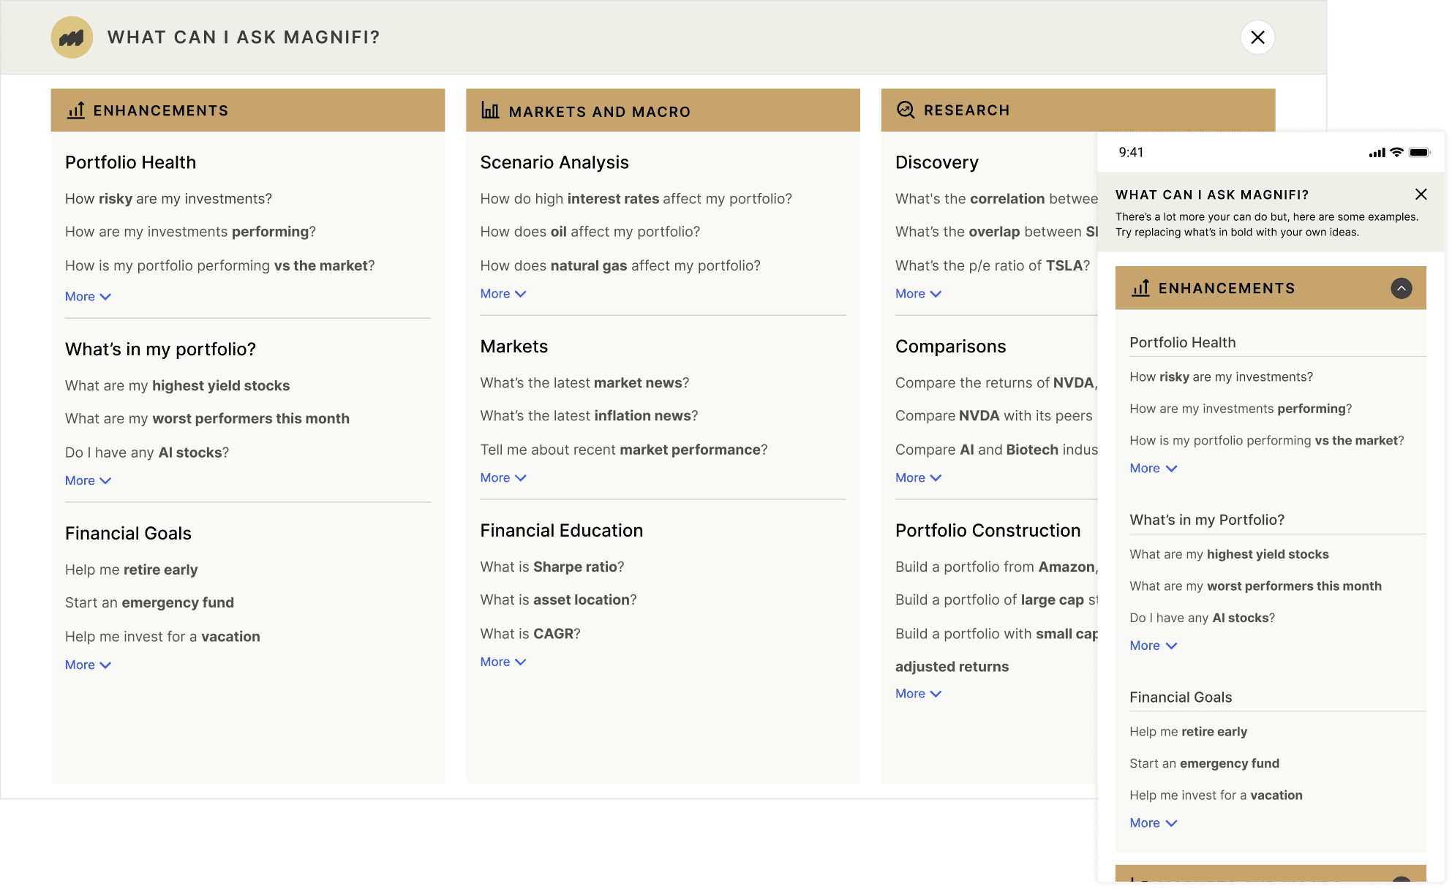Close the mobile Magnifi help panel
The width and height of the screenshot is (1452, 889).
[1421, 194]
